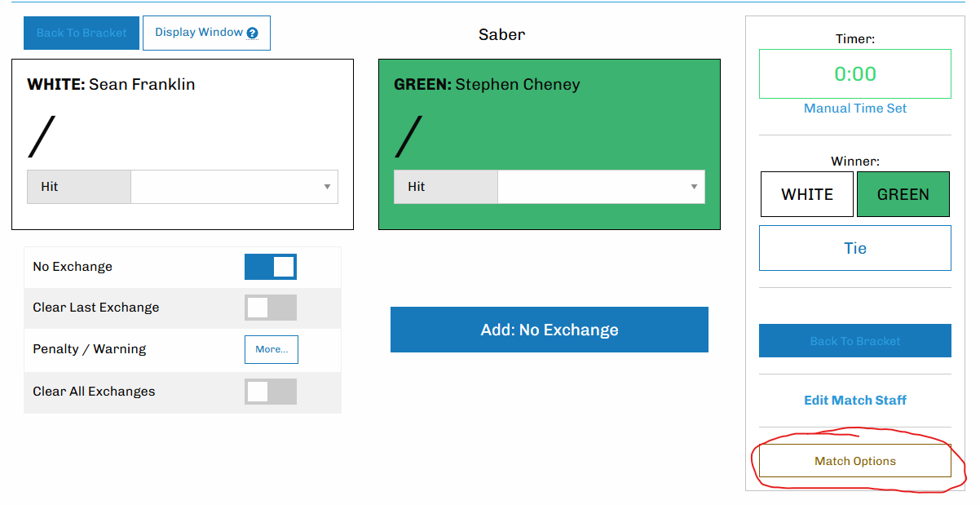Enable the Clear Last Exchange switch

271,308
